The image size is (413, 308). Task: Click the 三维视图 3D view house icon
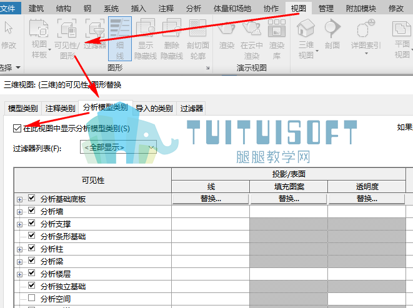tap(306, 28)
